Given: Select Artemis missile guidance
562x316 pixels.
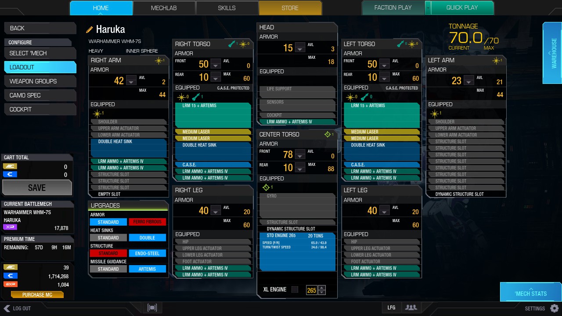Looking at the screenshot, I should (x=147, y=269).
